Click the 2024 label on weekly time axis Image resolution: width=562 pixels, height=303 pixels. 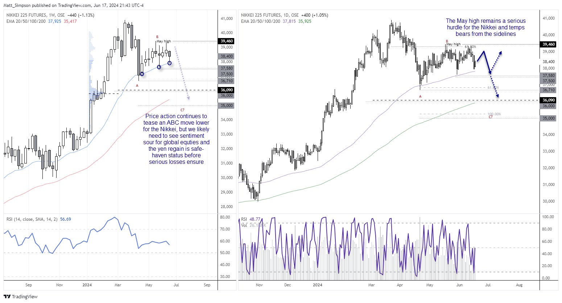tap(87, 285)
